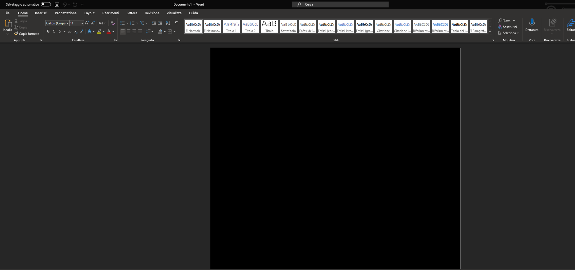The width and height of the screenshot is (575, 270).
Task: Click the alphabetical sort AZ icon
Action: pyautogui.click(x=168, y=23)
